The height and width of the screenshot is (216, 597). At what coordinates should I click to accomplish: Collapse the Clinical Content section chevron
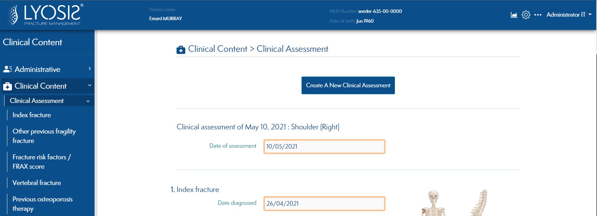[x=90, y=85]
